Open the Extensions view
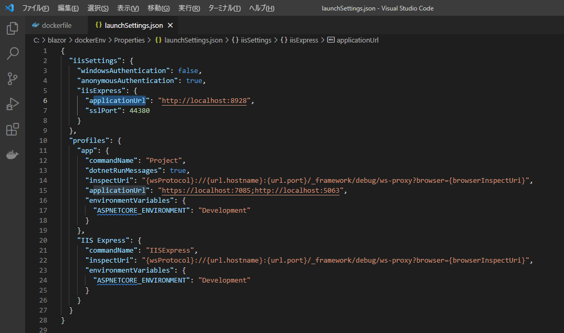The height and width of the screenshot is (333, 564). point(12,129)
